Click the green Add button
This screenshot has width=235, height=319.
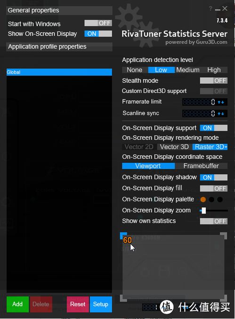pos(17,304)
